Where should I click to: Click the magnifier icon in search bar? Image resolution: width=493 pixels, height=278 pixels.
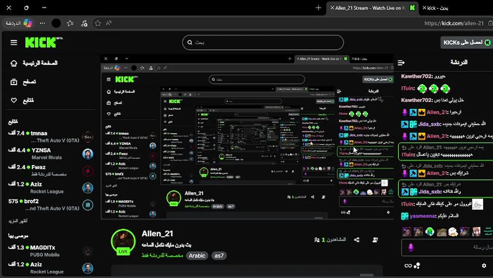pos(190,42)
